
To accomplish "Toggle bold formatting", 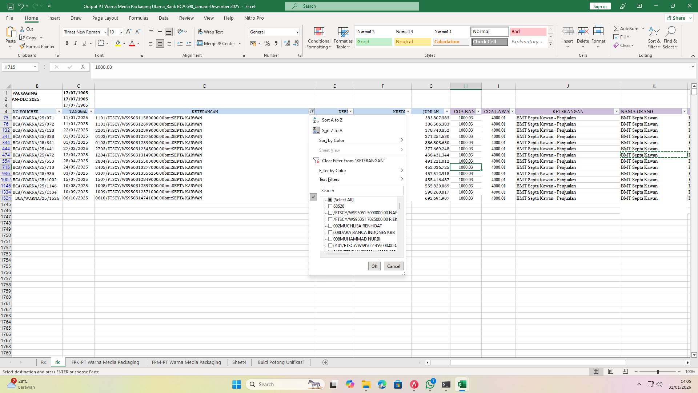I will [x=67, y=43].
